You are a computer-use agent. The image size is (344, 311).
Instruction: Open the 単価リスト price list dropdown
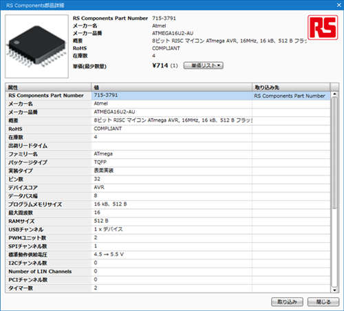(203, 65)
